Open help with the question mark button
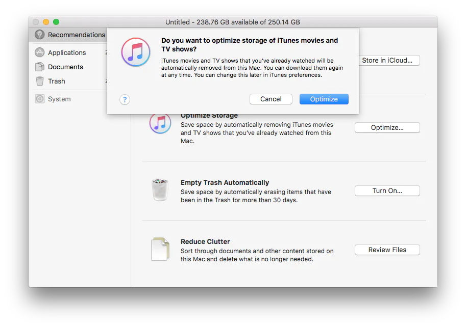Viewport: 466px width, 328px height. 125,99
